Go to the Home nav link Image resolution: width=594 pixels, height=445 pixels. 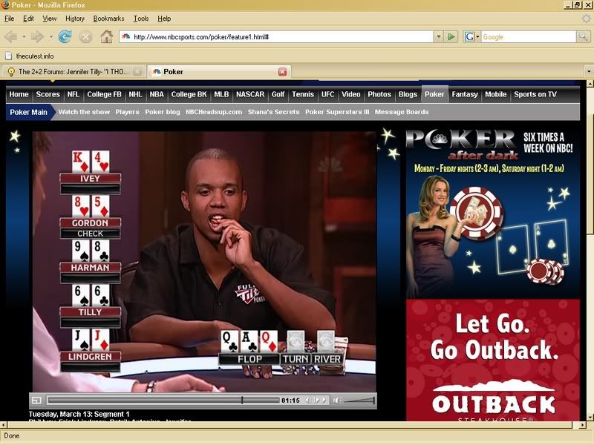tap(19, 94)
